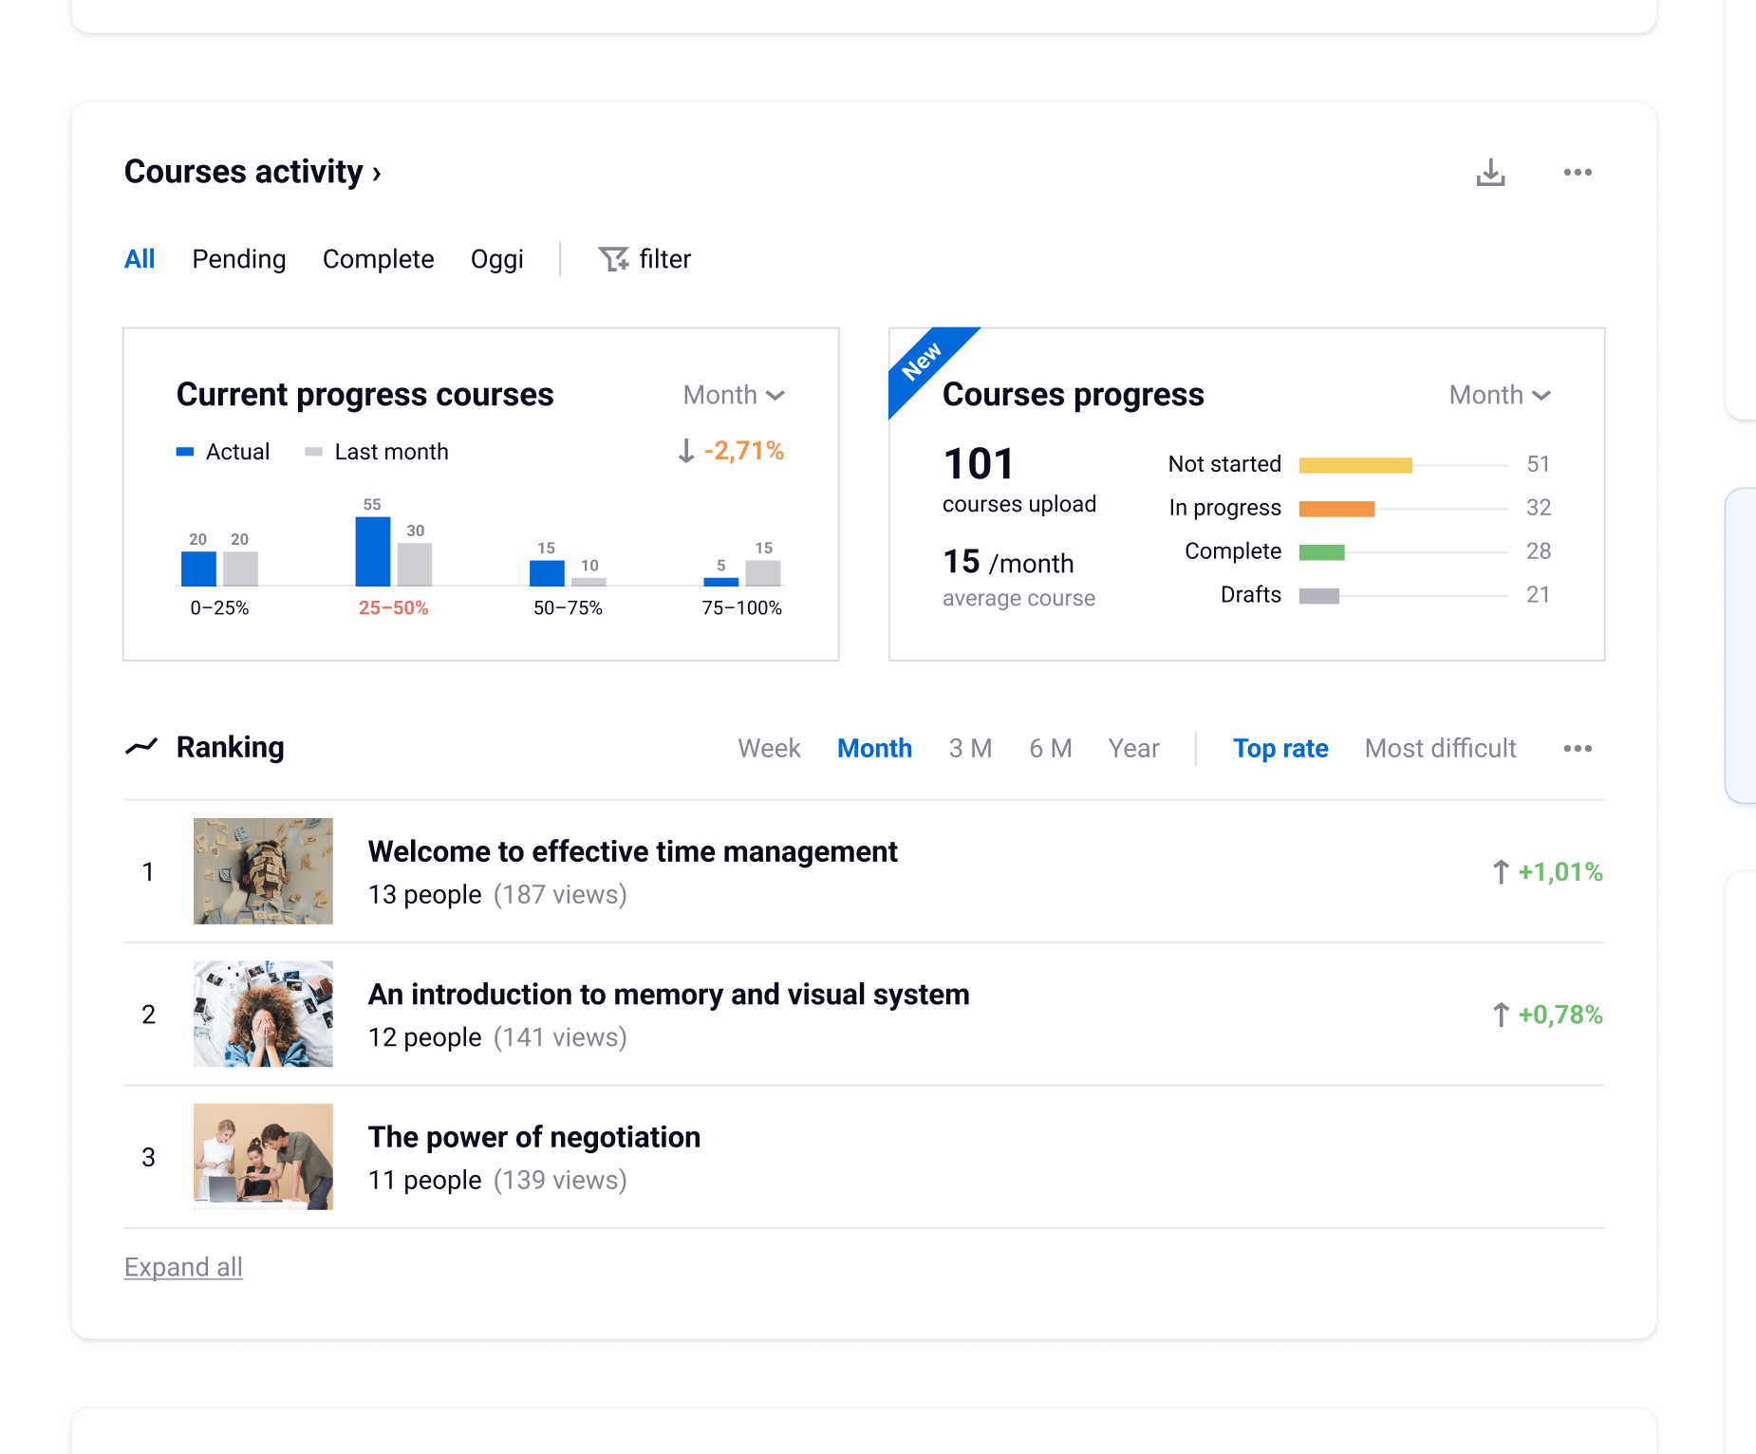Click the filter funnel icon
The height and width of the screenshot is (1454, 1756).
[613, 259]
